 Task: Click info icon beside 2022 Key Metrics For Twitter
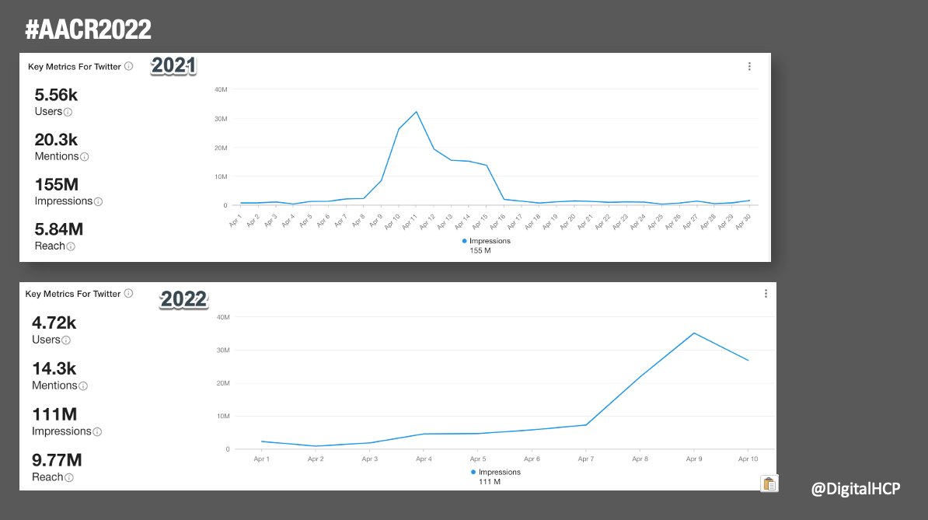128,294
